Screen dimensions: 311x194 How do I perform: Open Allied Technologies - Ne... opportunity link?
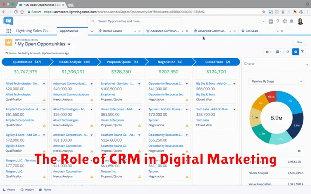pos(22,83)
